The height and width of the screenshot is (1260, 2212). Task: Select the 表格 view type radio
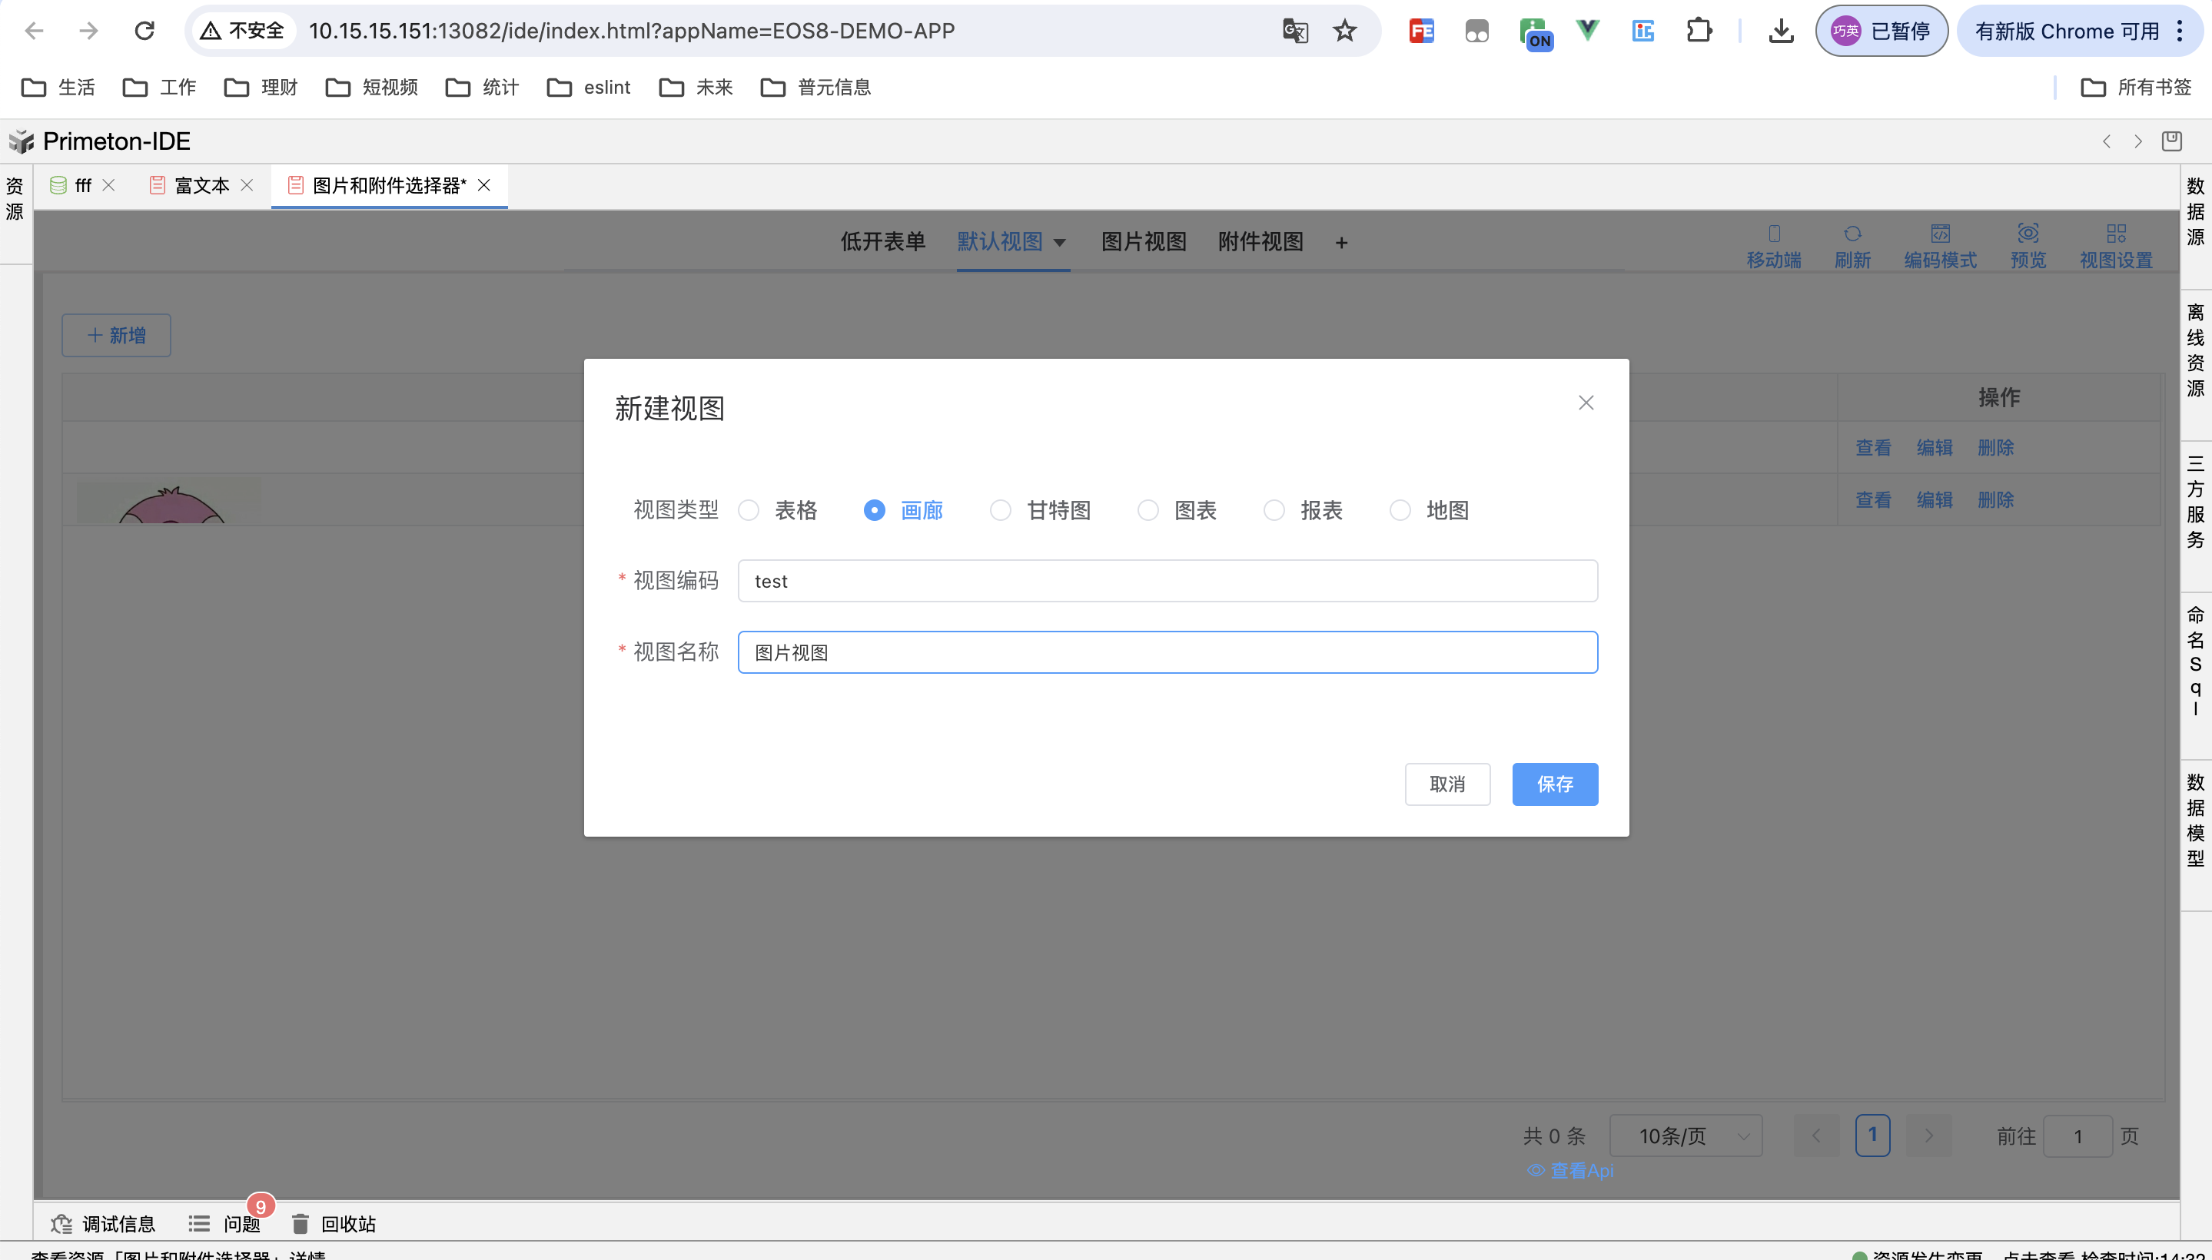pos(749,511)
